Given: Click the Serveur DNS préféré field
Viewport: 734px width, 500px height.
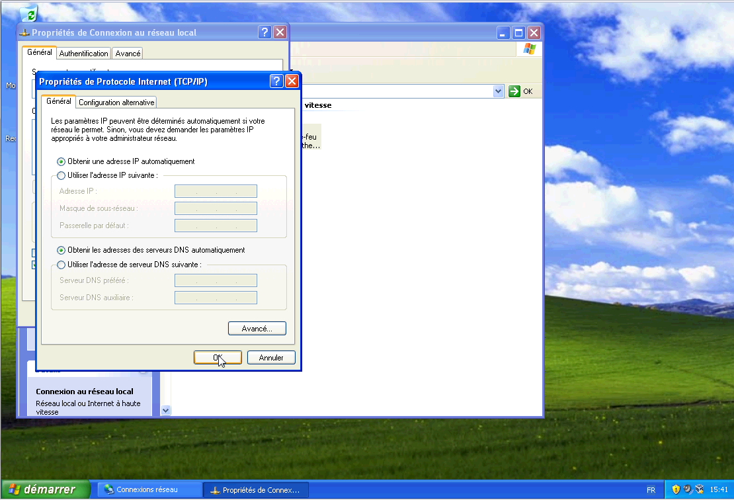Looking at the screenshot, I should (216, 280).
